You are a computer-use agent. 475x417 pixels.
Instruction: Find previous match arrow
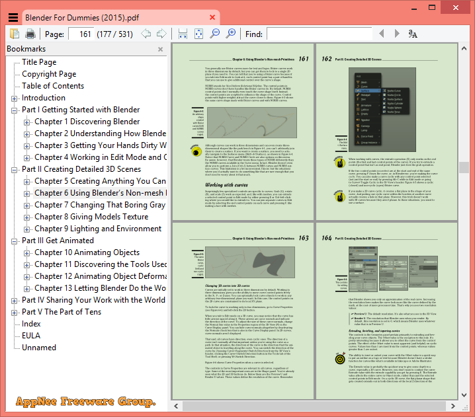pos(382,34)
